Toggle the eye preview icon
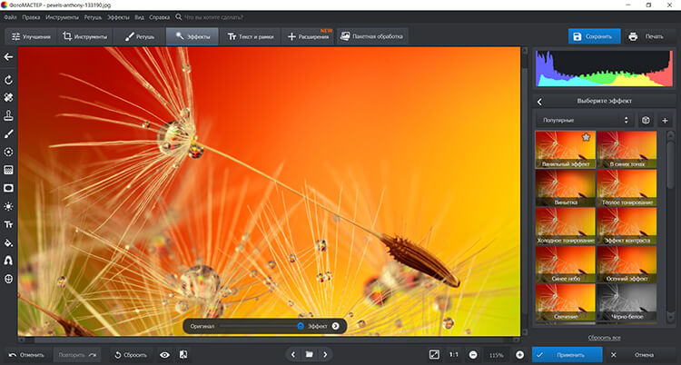681x365 pixels. pyautogui.click(x=164, y=354)
